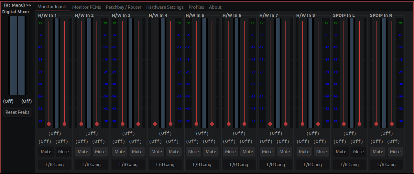Click the (Rt Menu) >> label
This screenshot has height=174, width=414.
click(x=17, y=5)
